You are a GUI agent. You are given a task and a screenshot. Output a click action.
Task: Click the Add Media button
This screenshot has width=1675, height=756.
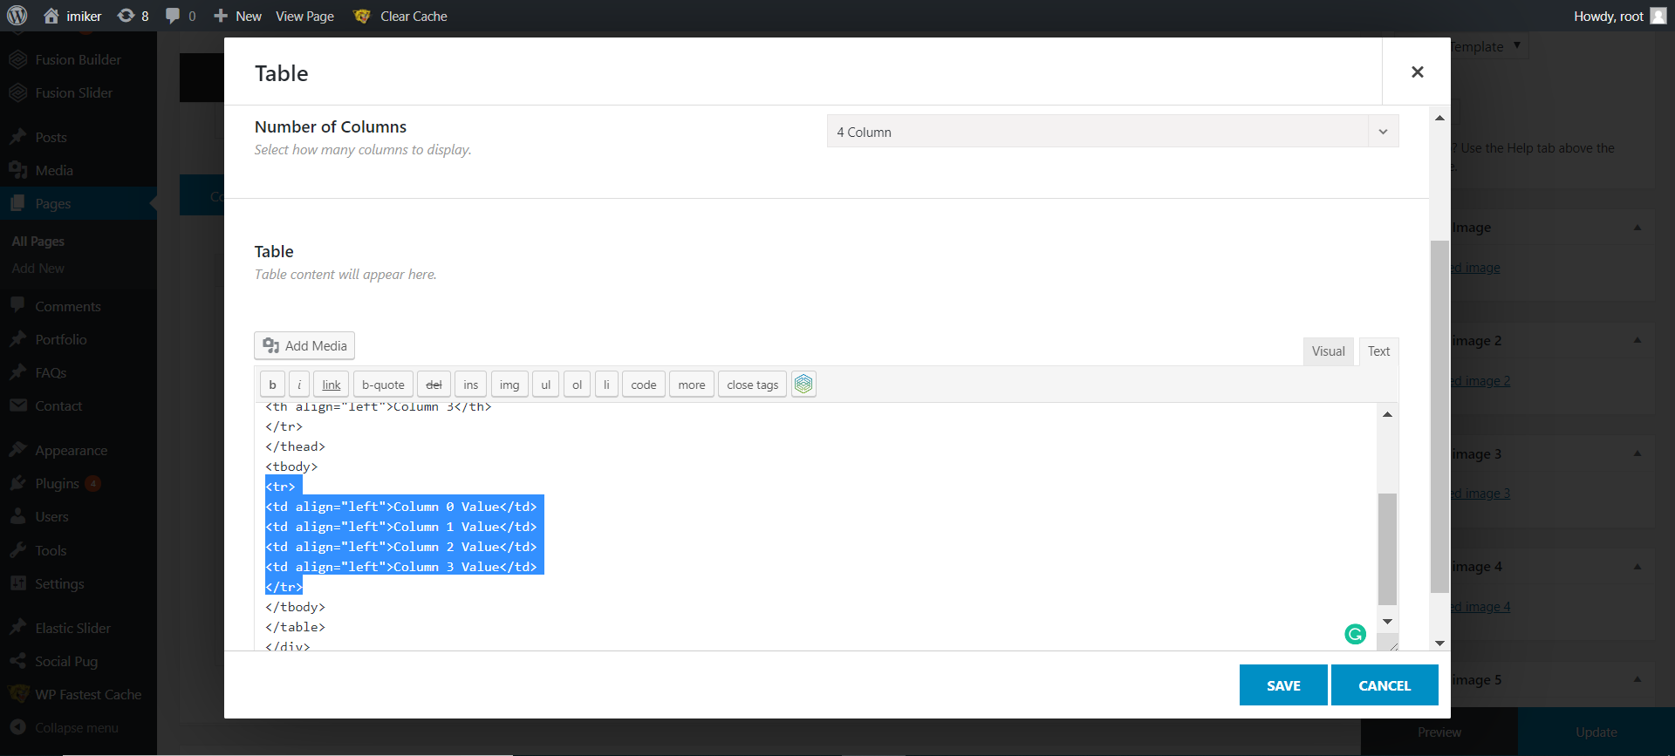(304, 345)
